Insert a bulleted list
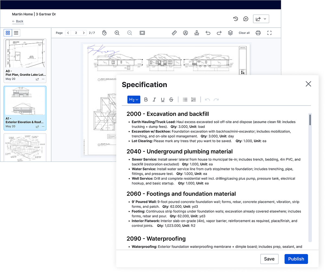 click(185, 100)
